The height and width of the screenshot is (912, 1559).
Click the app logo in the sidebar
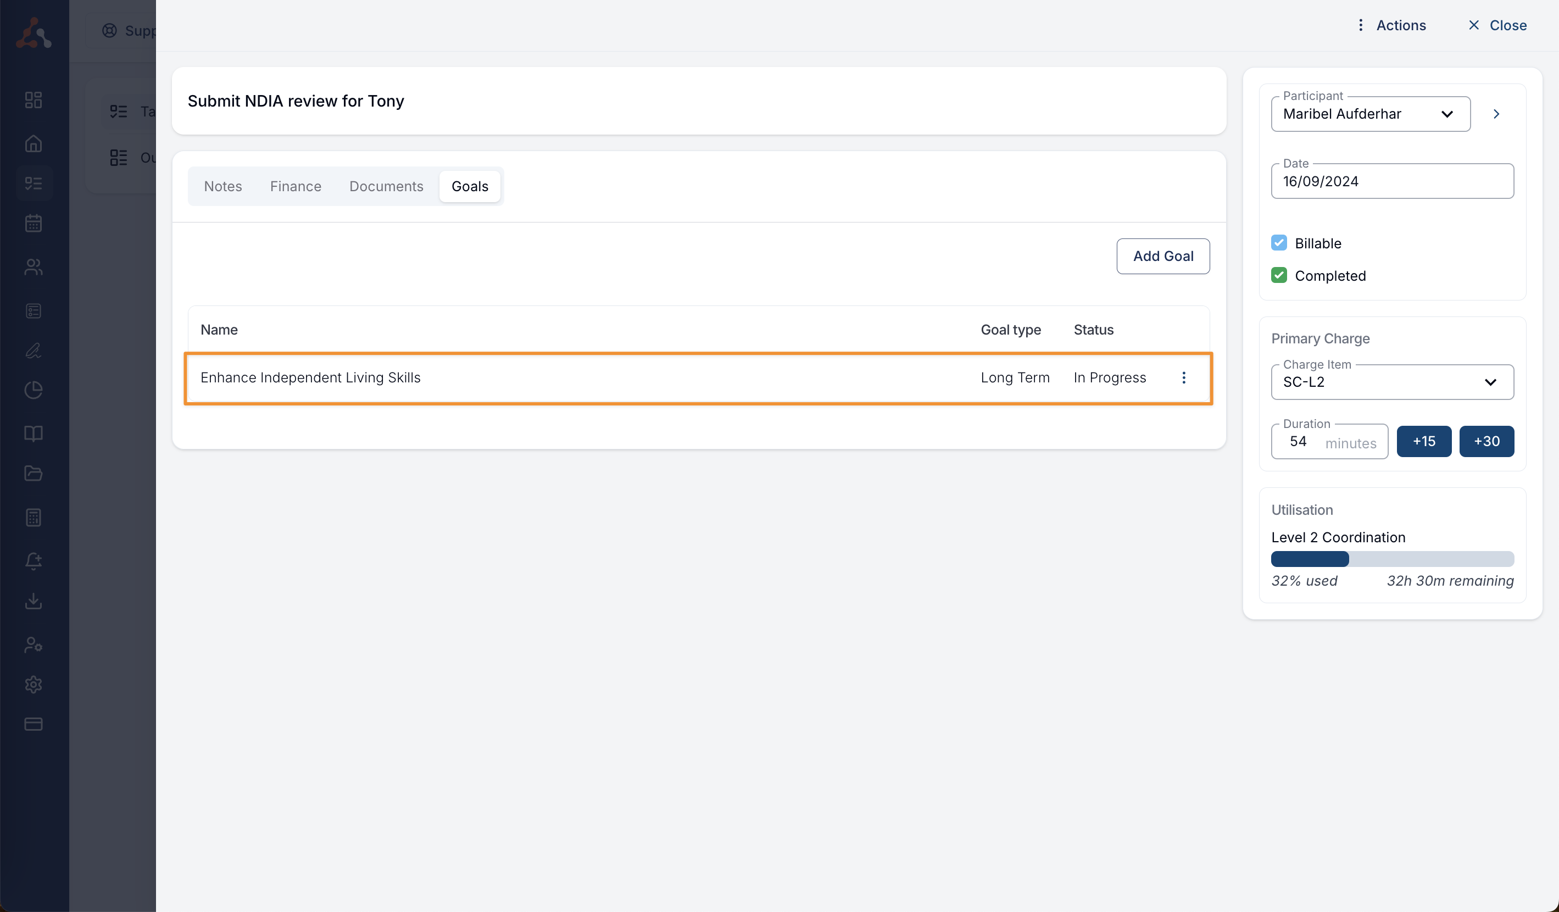point(34,34)
